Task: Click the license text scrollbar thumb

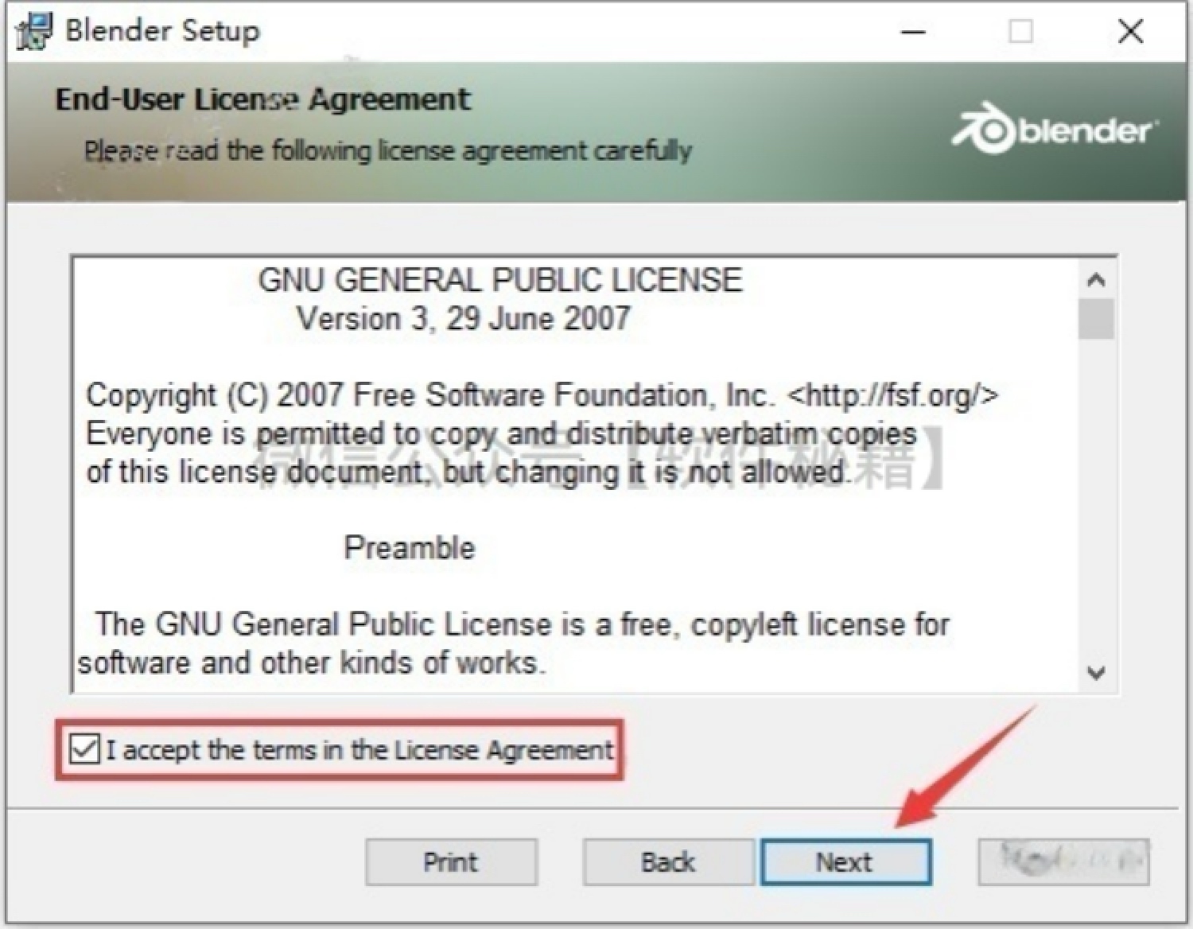Action: tap(1096, 318)
